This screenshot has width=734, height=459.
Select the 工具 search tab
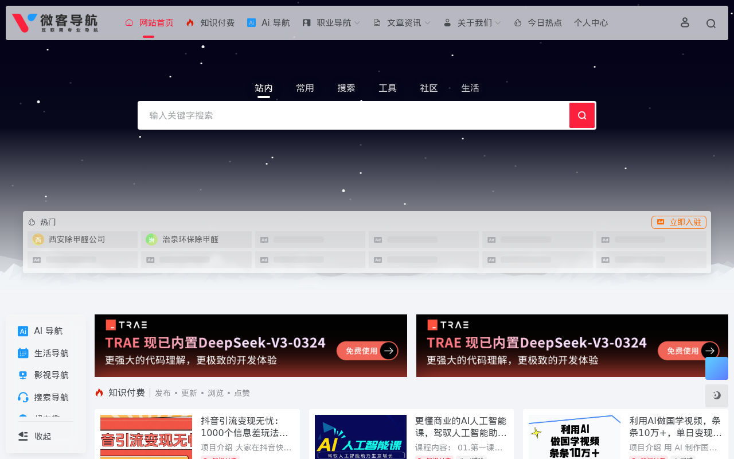point(388,88)
